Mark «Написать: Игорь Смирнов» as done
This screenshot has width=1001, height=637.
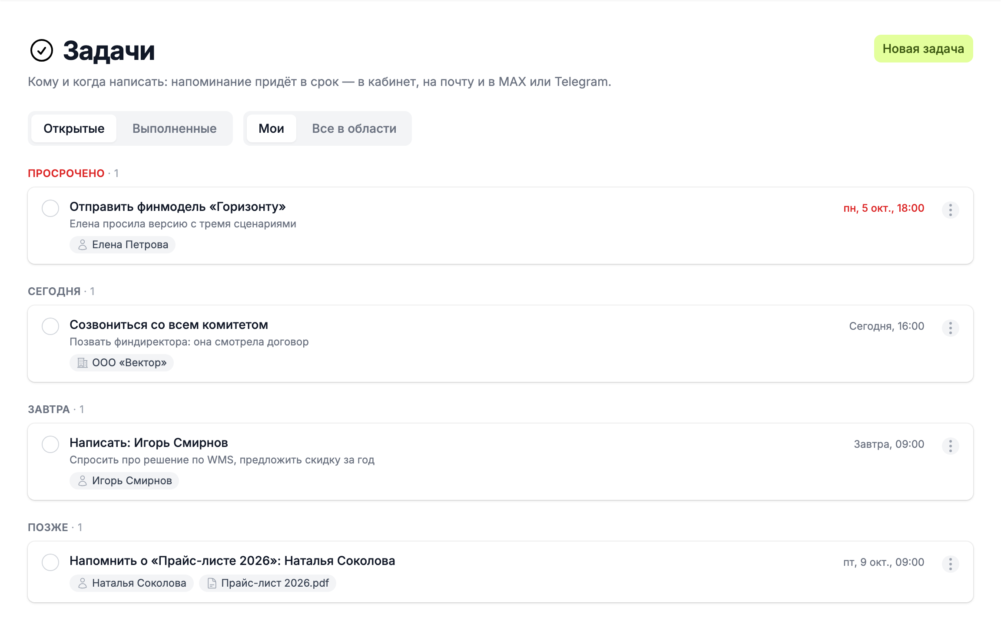point(50,444)
